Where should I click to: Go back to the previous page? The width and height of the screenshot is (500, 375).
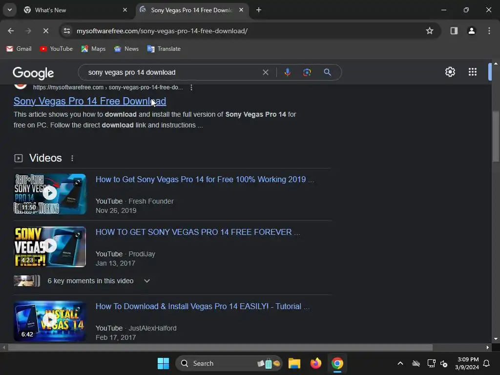pos(11,31)
